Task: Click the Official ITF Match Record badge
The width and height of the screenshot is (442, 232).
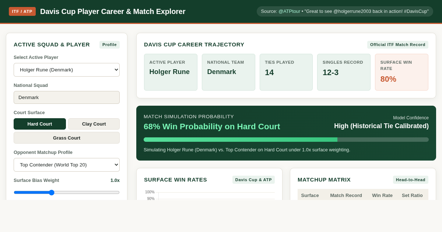Action: point(397,45)
